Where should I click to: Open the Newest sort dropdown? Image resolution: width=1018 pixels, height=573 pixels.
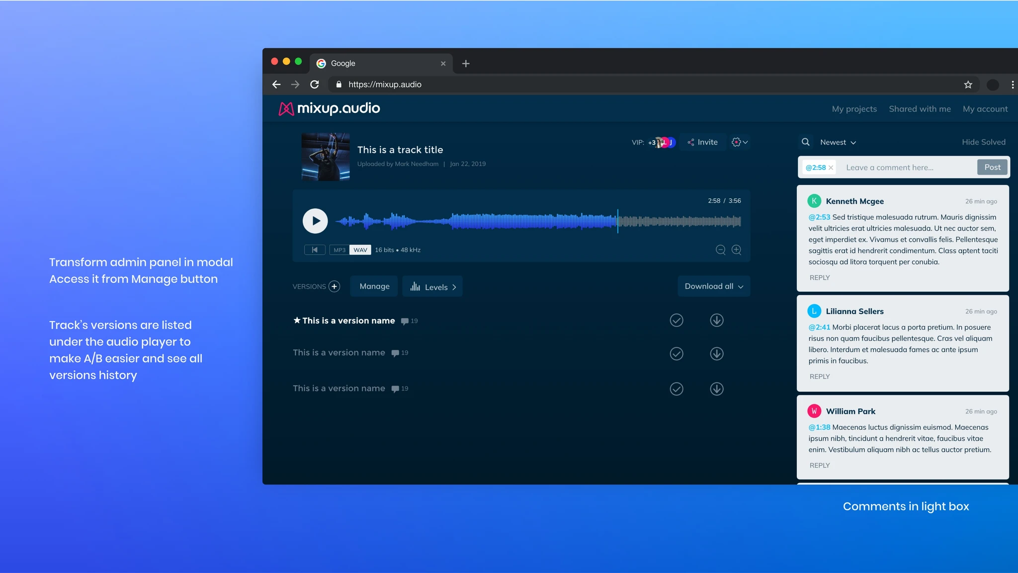click(838, 142)
